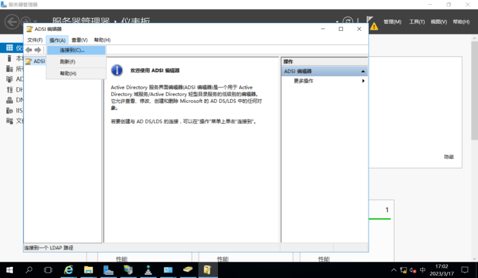Click the ADSI 编辑器 title bar icon
The width and height of the screenshot is (478, 278).
click(29, 29)
